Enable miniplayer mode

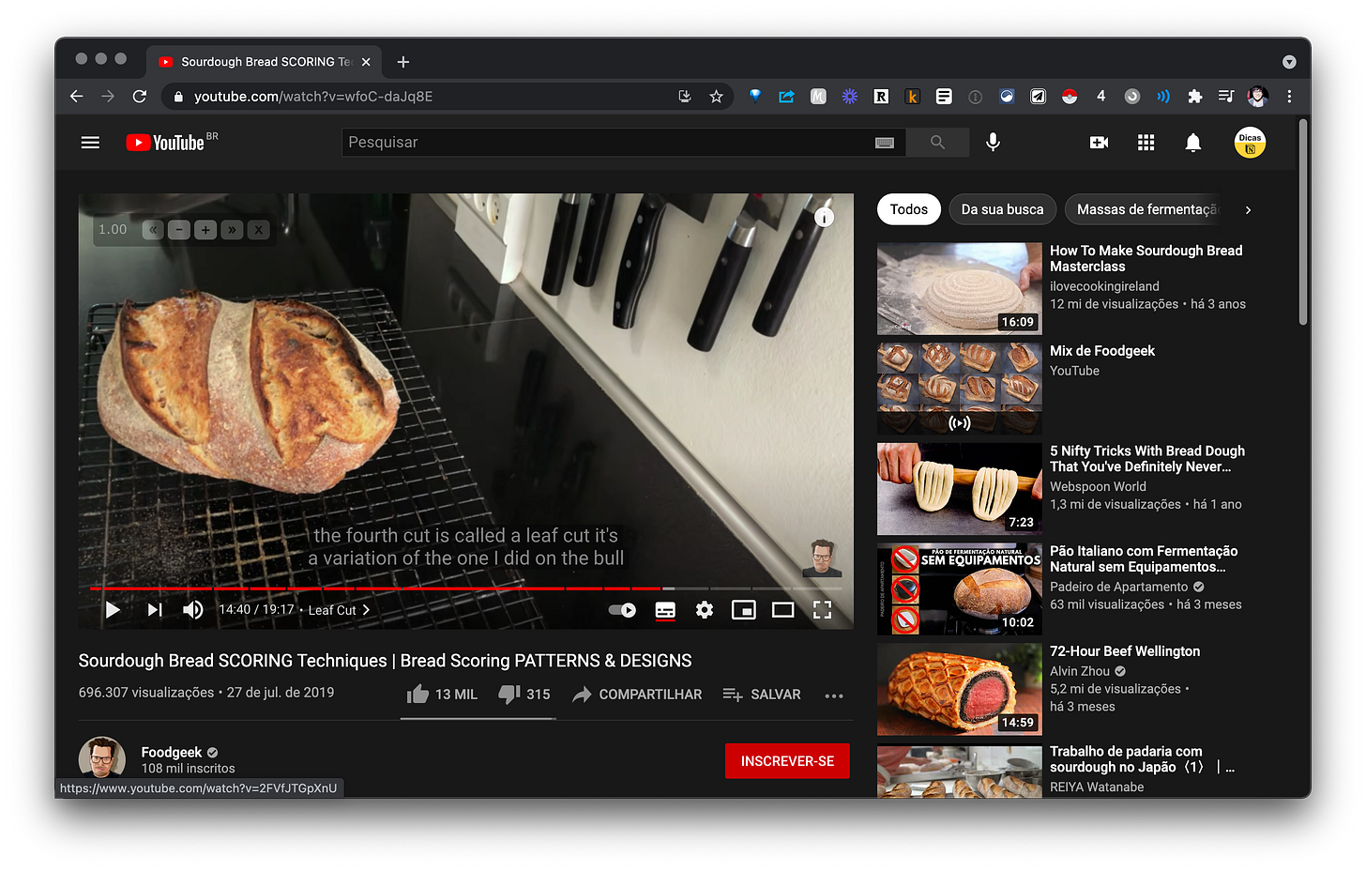(744, 610)
